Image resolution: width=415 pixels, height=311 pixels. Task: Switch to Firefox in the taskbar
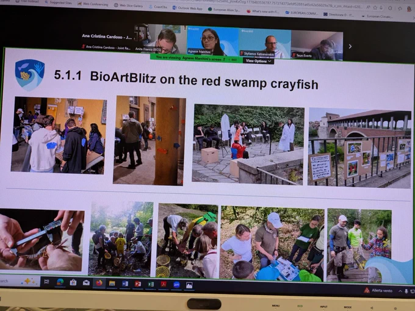99,283
